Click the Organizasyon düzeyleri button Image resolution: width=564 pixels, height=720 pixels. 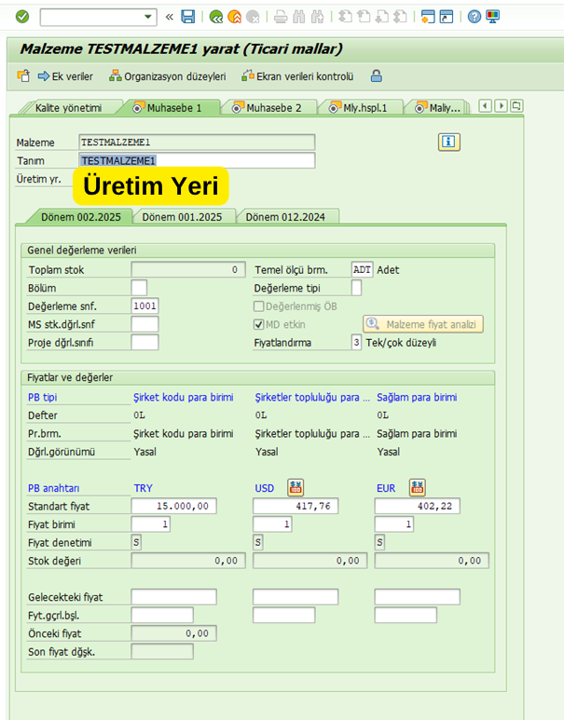coord(168,76)
